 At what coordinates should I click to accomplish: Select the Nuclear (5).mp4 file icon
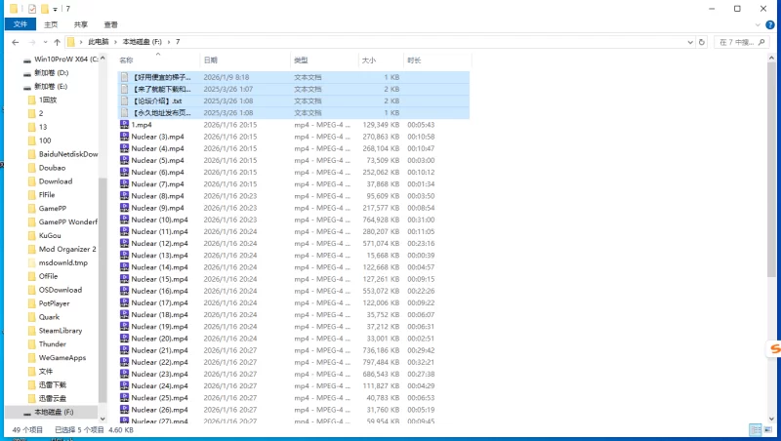[125, 160]
